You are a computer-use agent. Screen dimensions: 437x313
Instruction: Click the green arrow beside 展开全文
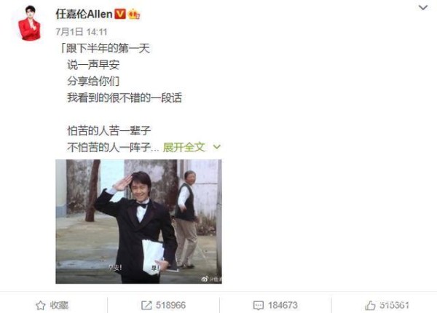216,147
